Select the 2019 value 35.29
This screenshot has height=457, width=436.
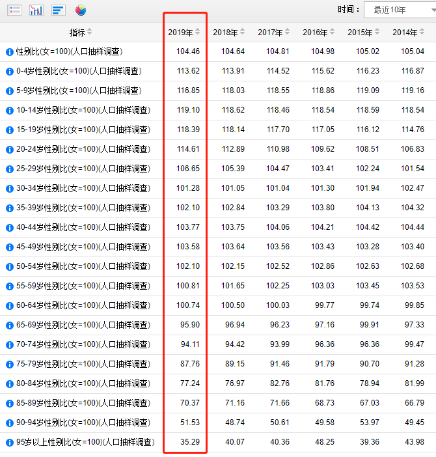tap(190, 442)
